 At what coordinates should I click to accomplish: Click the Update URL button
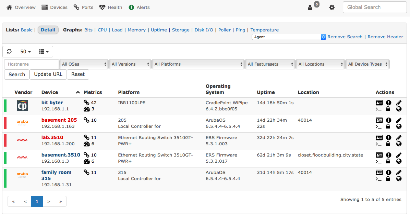click(48, 75)
